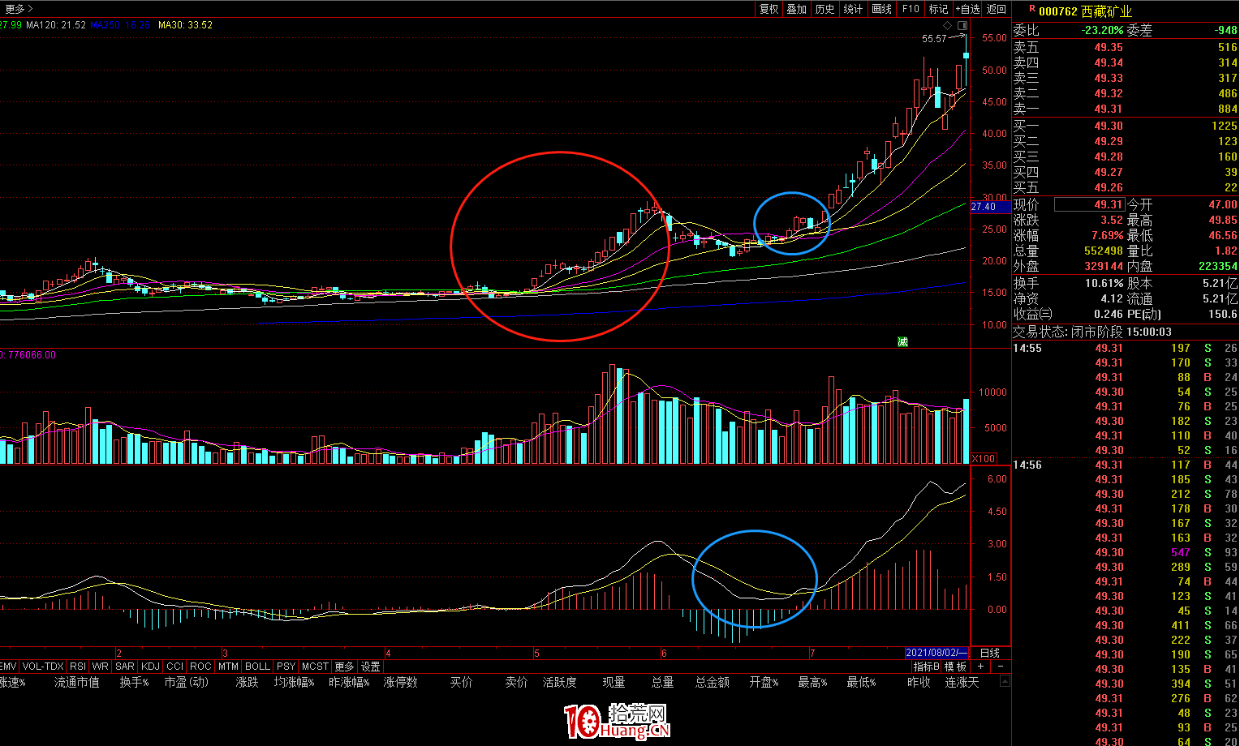Sort by the 开盘% column header
1240x746 pixels.
tap(764, 682)
